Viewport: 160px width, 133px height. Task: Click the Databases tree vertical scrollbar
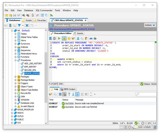pos(46,77)
